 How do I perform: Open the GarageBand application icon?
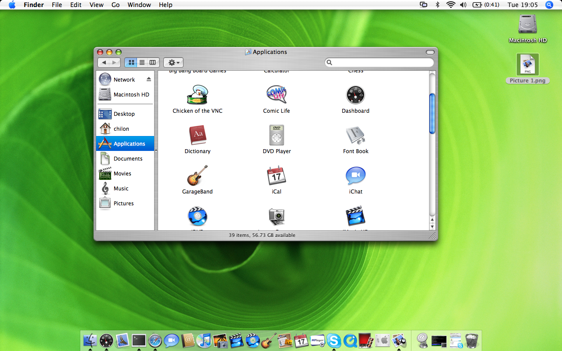(x=197, y=176)
